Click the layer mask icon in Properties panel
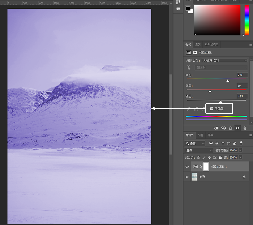Image resolution: width=253 pixels, height=225 pixels. click(x=195, y=52)
